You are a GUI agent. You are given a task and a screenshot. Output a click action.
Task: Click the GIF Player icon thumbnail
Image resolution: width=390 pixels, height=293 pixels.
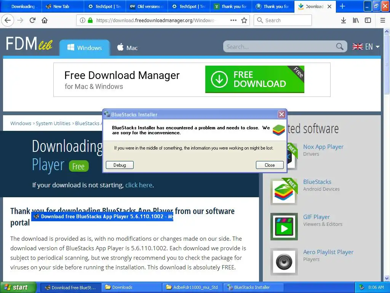(x=284, y=227)
